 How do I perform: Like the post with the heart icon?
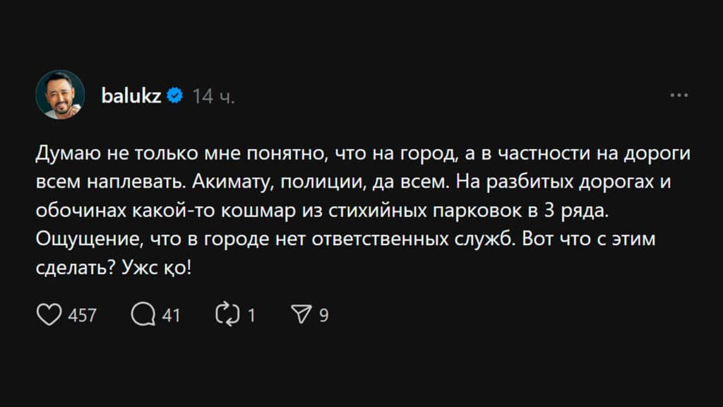click(49, 315)
